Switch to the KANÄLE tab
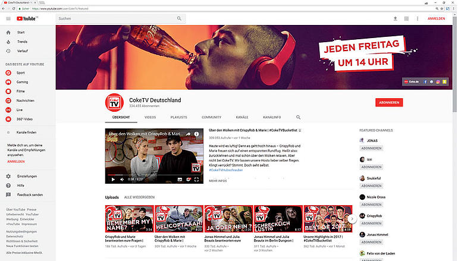Viewport: 458px width, 261px height. point(242,117)
